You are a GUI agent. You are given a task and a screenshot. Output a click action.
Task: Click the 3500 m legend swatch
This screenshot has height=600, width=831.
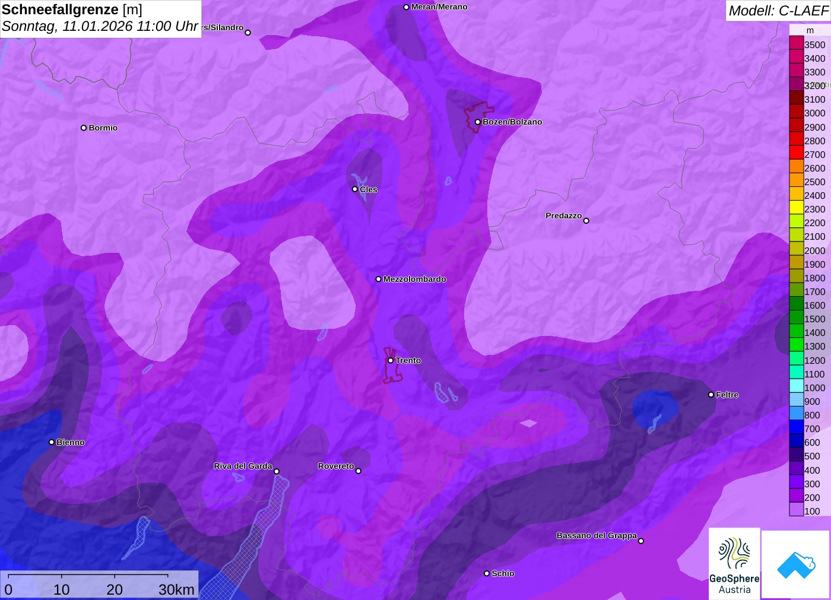[x=796, y=43]
